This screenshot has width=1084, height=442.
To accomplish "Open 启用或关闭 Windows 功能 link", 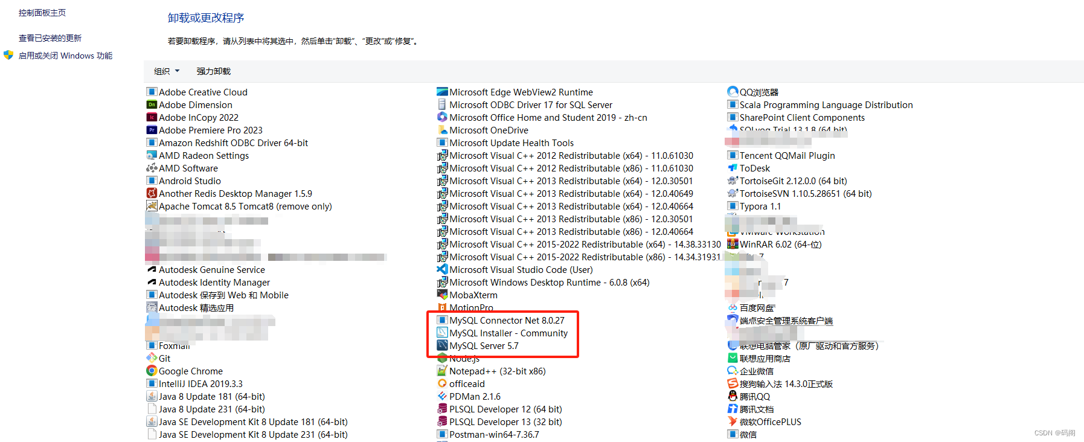I will pyautogui.click(x=66, y=56).
